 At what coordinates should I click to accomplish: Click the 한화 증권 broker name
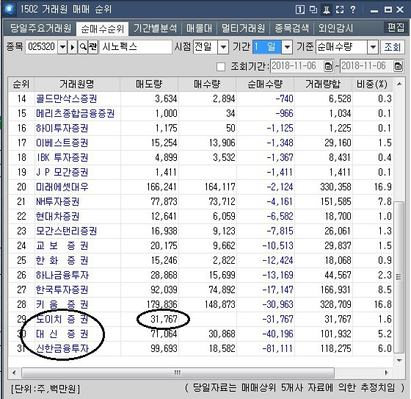pyautogui.click(x=62, y=261)
